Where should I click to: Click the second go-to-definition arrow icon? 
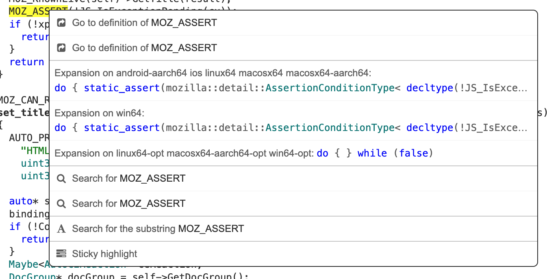tap(61, 47)
